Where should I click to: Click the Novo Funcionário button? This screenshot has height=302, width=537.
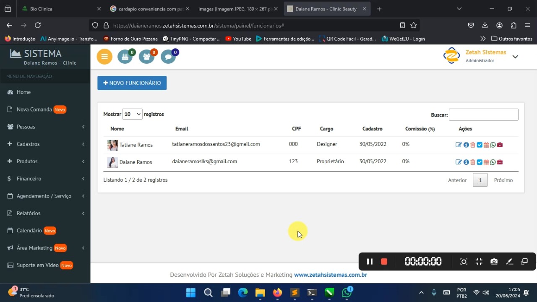coord(132,83)
